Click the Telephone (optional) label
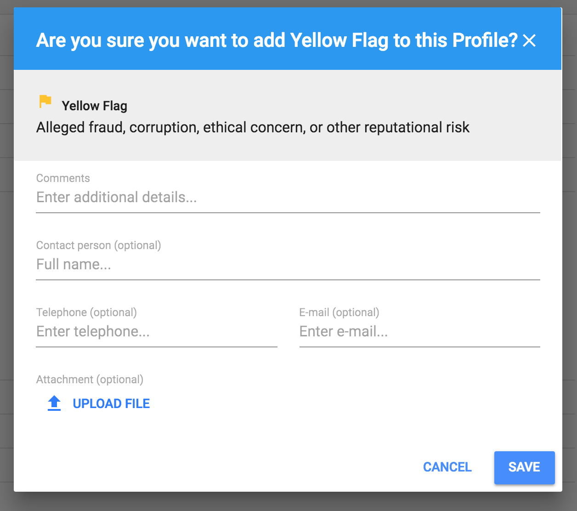 click(x=86, y=312)
